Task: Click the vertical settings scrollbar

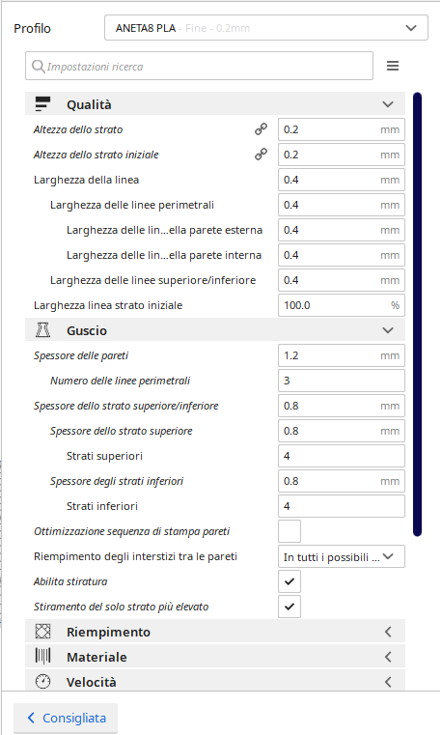Action: pos(418,314)
